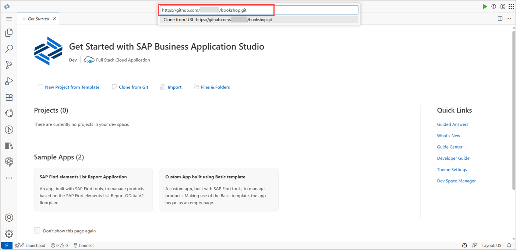Click the SAP Business Application Studio logo icon
516x250 pixels.
7,6
